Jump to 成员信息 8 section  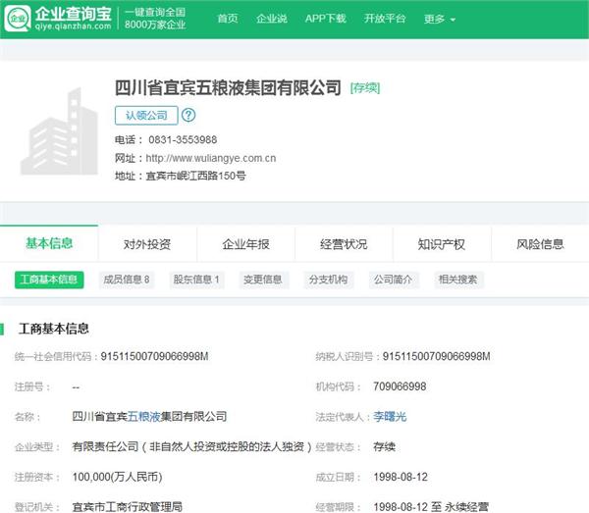click(x=127, y=280)
